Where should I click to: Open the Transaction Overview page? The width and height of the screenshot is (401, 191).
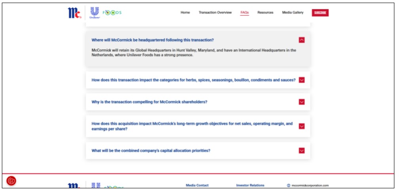[x=215, y=13]
